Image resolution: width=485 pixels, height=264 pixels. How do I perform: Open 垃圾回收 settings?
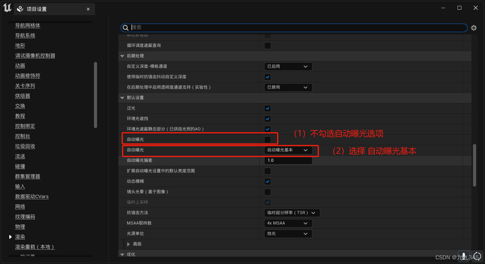click(x=25, y=146)
